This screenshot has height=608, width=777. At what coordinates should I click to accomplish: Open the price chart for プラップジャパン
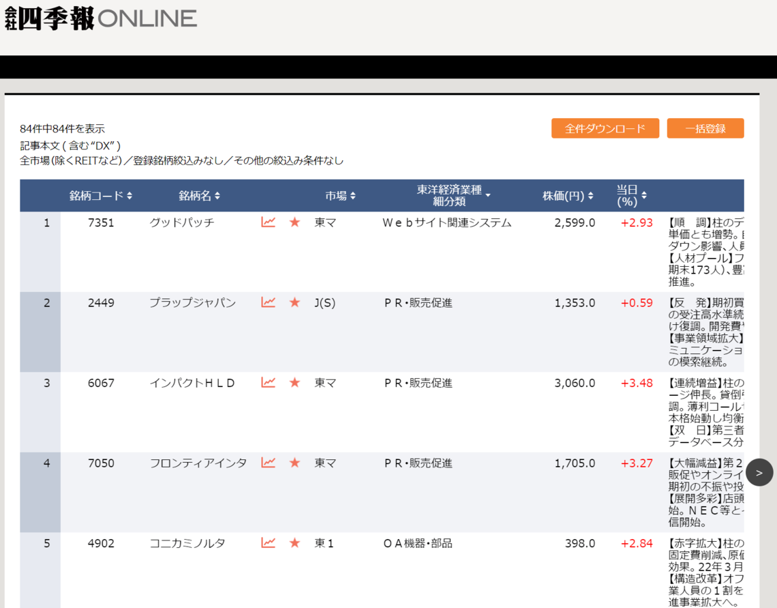[x=268, y=303]
